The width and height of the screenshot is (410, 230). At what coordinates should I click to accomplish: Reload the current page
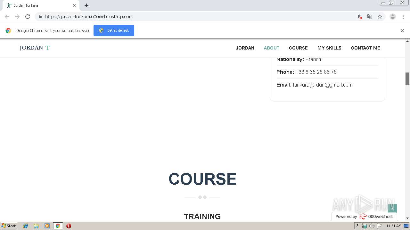click(28, 17)
